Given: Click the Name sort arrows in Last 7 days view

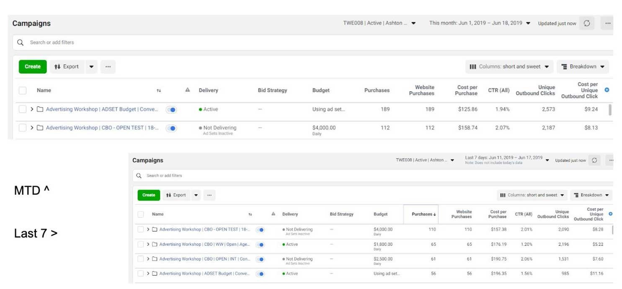Looking at the screenshot, I should (x=250, y=214).
